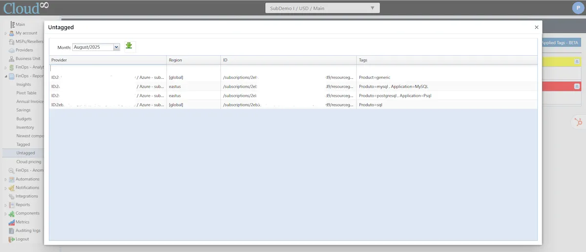Open the Month dropdown showing August/2025
Viewport: 586px width, 252px height.
point(96,47)
